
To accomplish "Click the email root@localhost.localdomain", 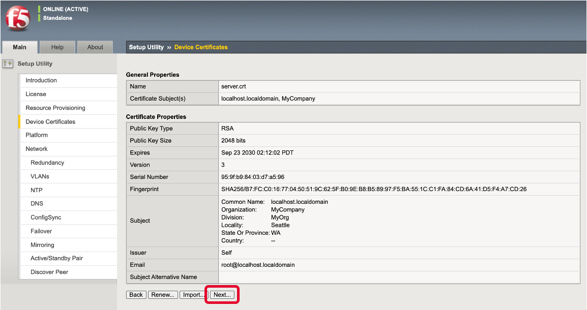I will [258, 265].
